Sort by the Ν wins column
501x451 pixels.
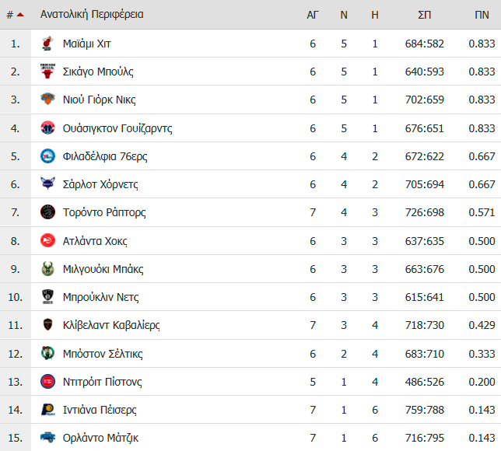click(x=344, y=15)
